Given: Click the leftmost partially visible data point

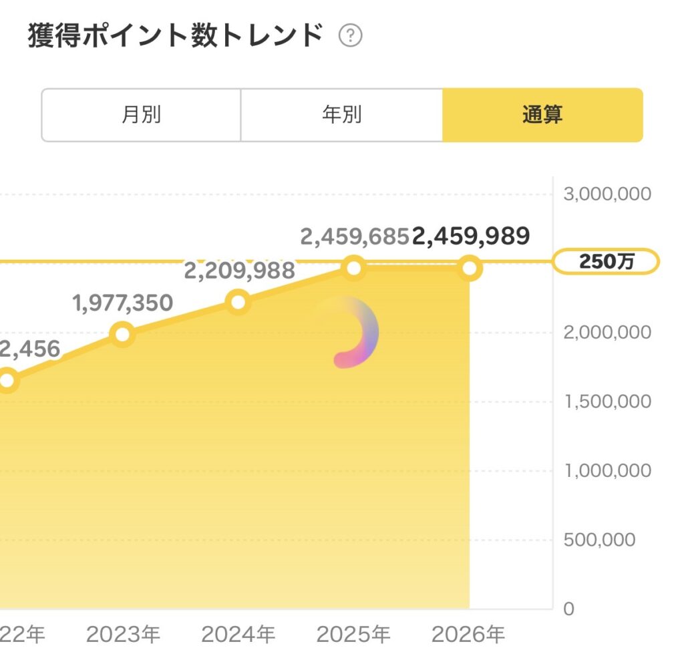Looking at the screenshot, I should (x=7, y=381).
